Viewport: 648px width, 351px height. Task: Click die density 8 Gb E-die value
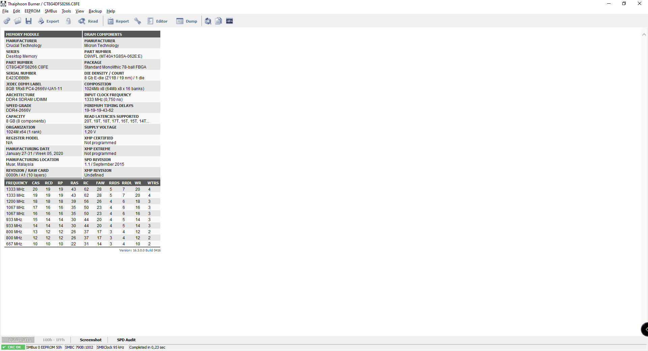click(114, 78)
